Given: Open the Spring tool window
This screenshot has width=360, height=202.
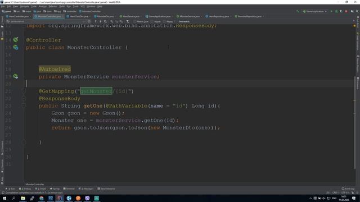Looking at the screenshot, I should [x=55, y=189].
